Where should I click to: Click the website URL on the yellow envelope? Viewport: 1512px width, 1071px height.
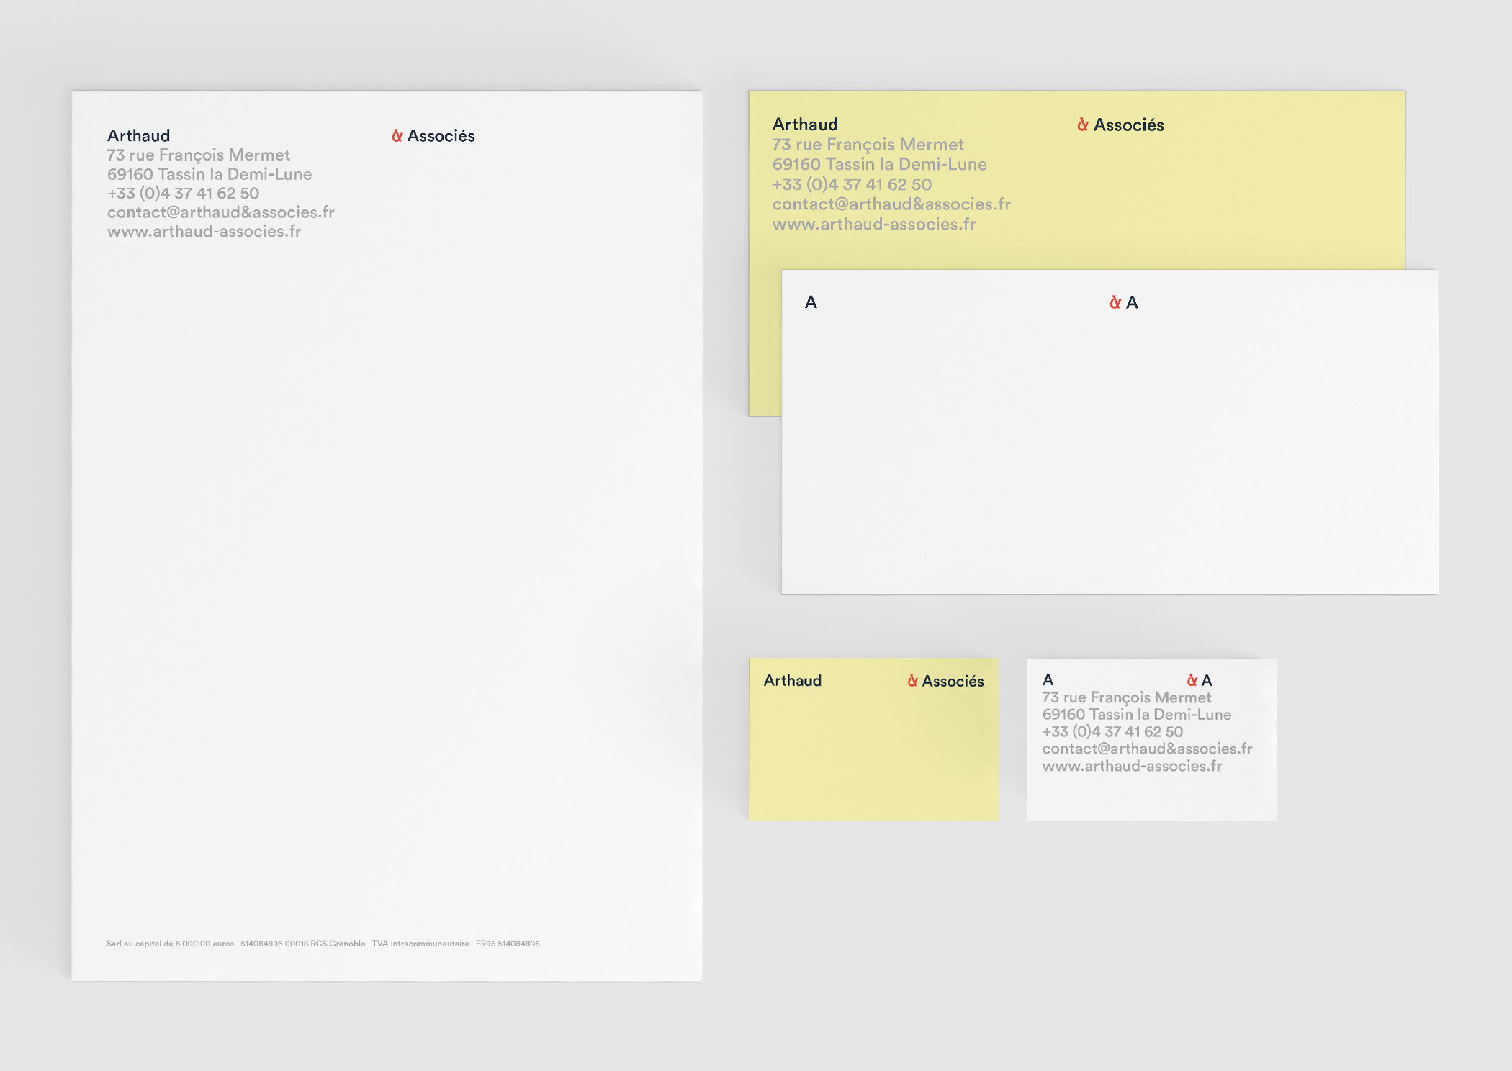click(x=873, y=225)
